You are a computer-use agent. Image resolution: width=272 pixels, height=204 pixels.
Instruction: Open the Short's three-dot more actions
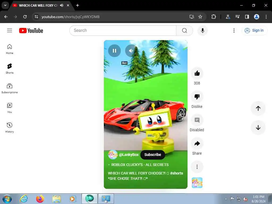tap(197, 167)
